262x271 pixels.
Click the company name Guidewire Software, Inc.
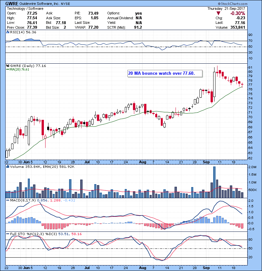39,4
